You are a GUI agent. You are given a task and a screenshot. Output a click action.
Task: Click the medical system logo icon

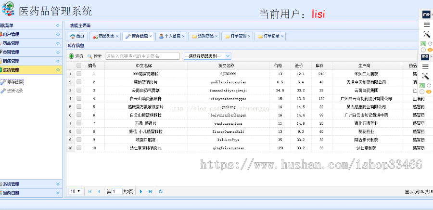8,8
